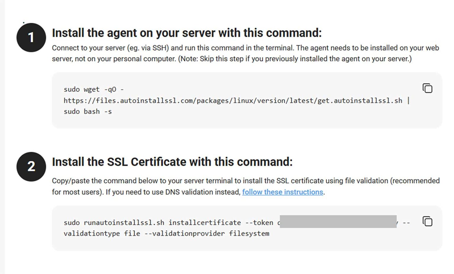
Task: Click the heading Install the SSL Certificate
Action: pos(172,162)
